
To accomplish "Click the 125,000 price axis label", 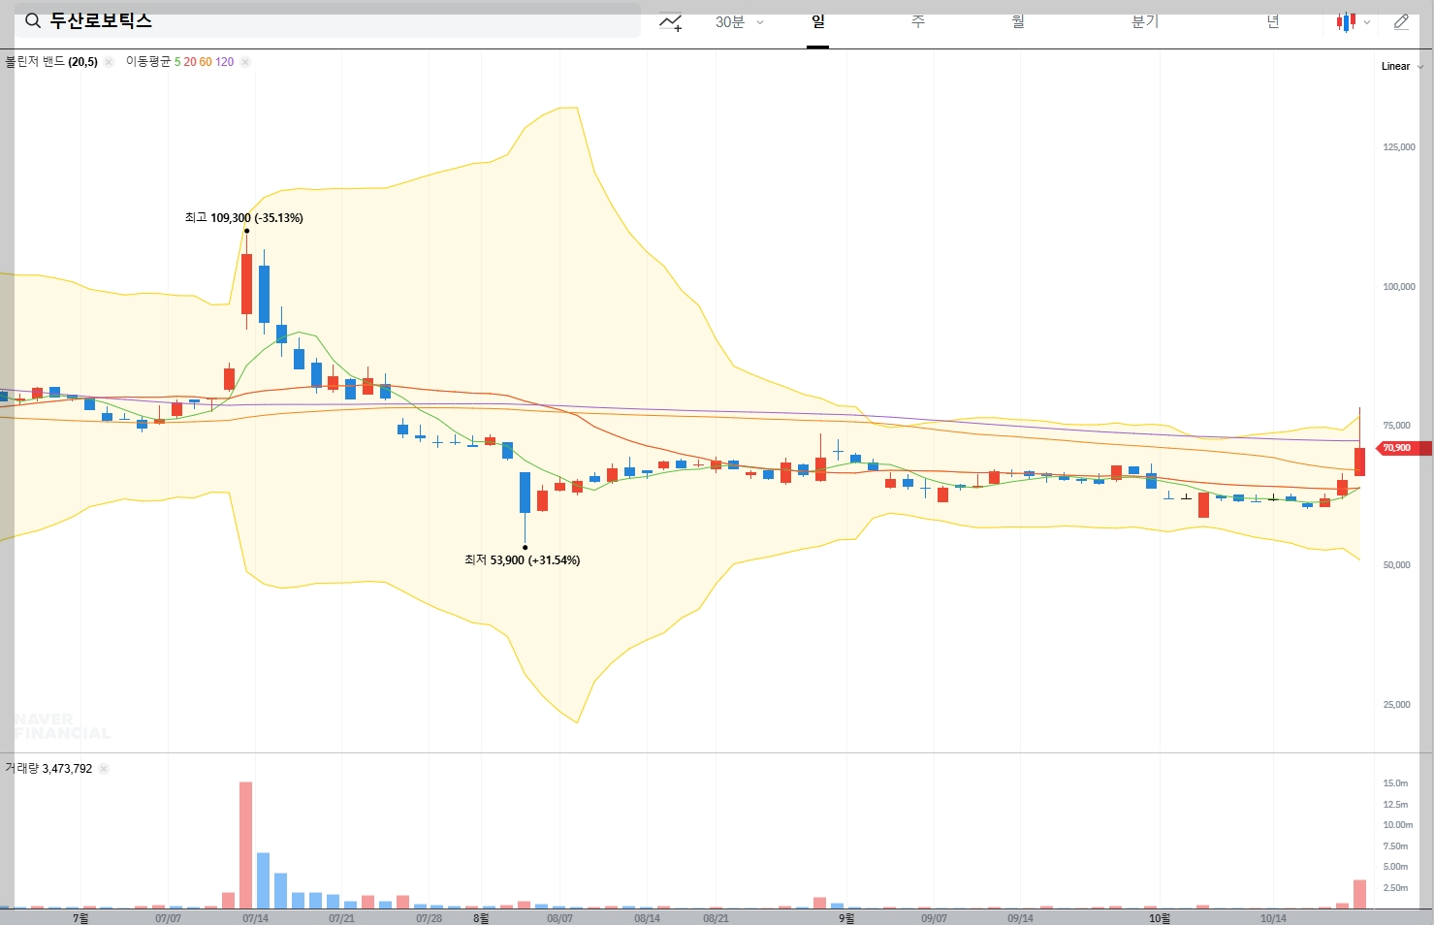I will pos(1399,147).
